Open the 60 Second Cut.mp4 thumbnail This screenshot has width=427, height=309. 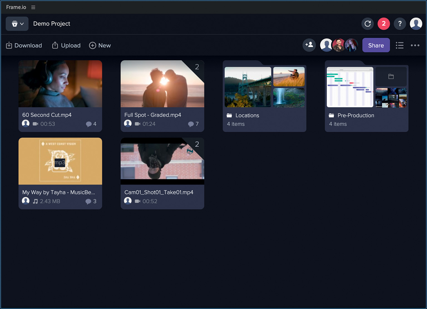point(60,84)
